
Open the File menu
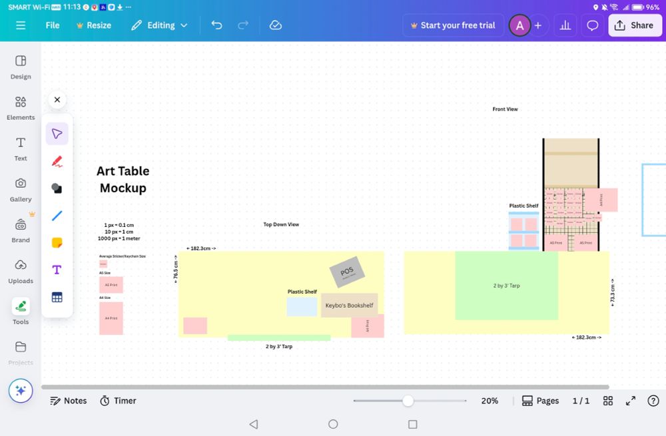click(53, 25)
